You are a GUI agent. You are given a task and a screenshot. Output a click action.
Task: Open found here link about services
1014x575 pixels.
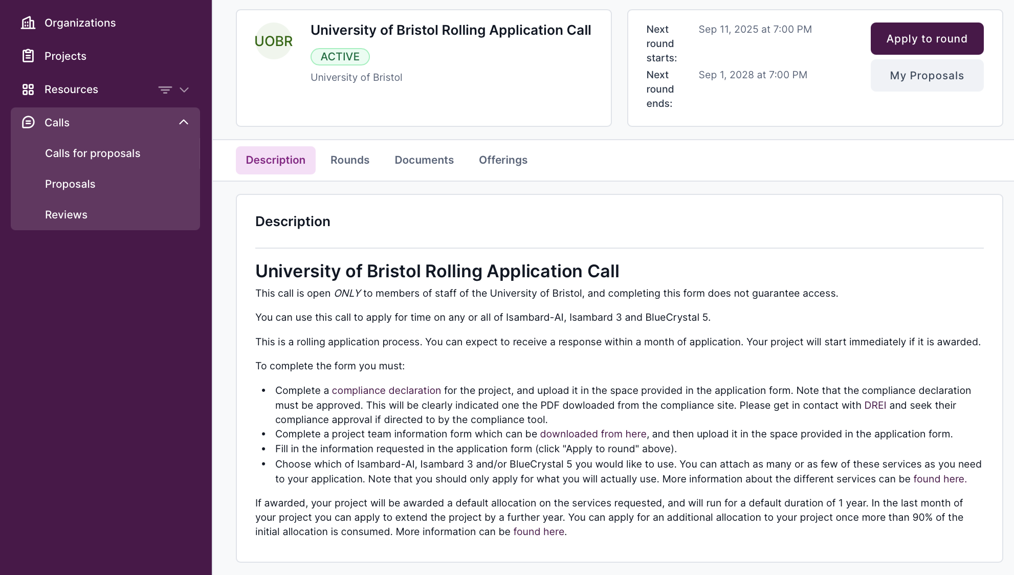(939, 479)
